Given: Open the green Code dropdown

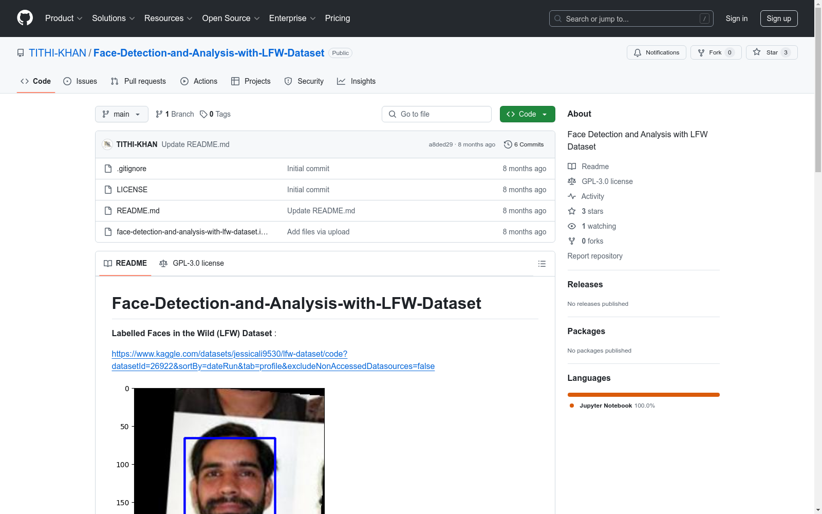Looking at the screenshot, I should pos(527,114).
